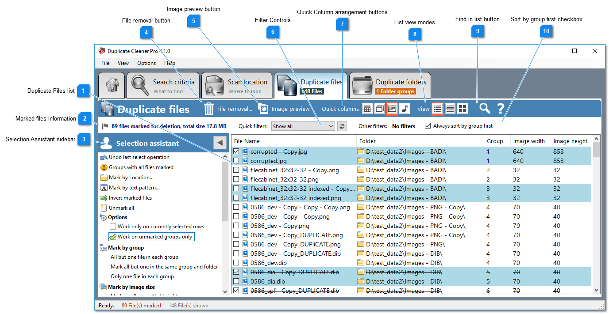Switch to the Duplicate folders tab

click(389, 85)
